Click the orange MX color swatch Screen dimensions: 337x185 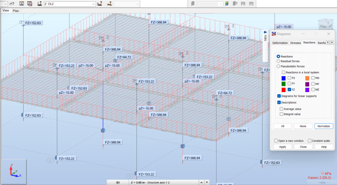tap(308, 78)
